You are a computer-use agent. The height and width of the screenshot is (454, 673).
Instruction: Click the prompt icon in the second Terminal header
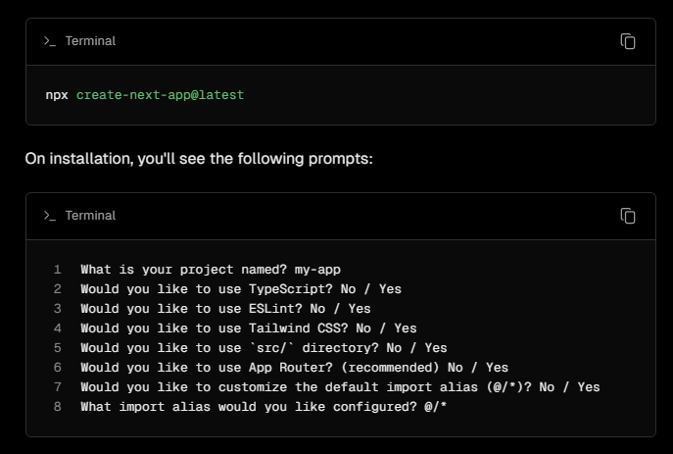(49, 216)
